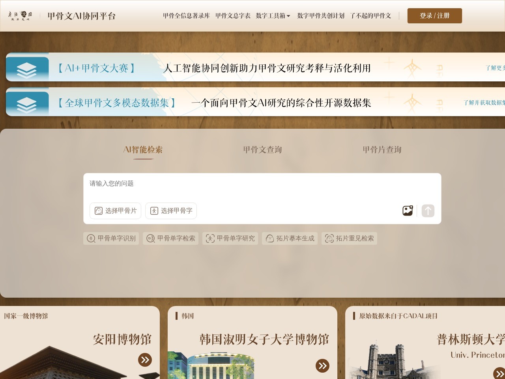Select the 拓片重见检索 quick tool

click(349, 238)
